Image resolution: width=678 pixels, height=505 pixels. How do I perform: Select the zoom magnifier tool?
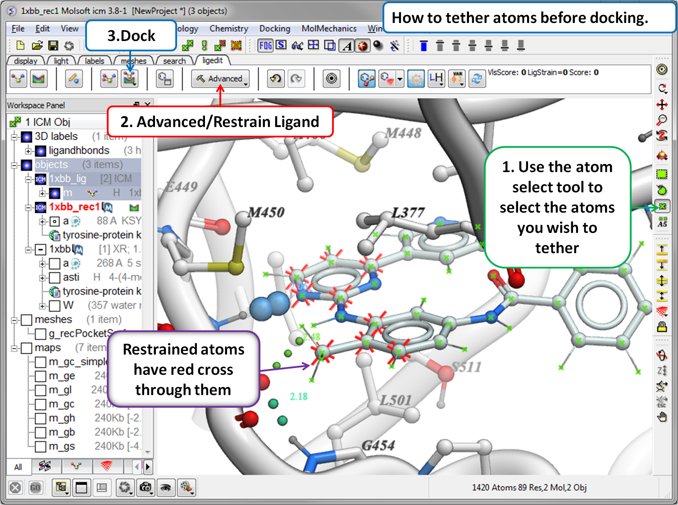point(662,121)
